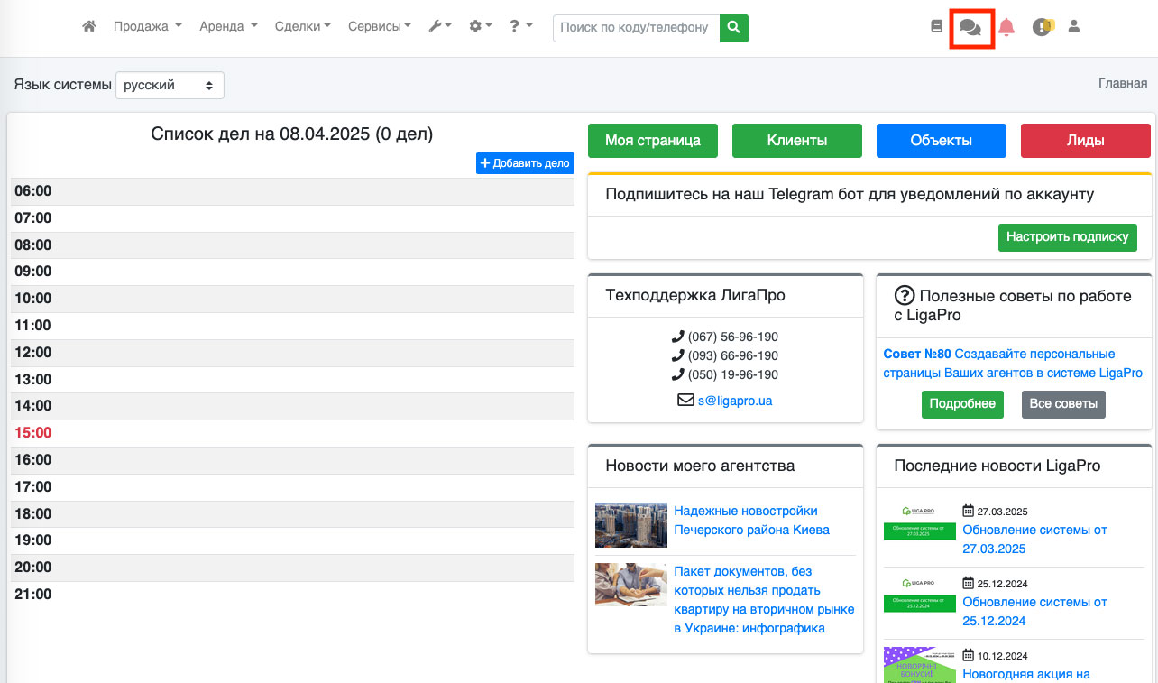Open the red notifications bell
Image resolution: width=1158 pixels, height=683 pixels.
click(x=1006, y=27)
